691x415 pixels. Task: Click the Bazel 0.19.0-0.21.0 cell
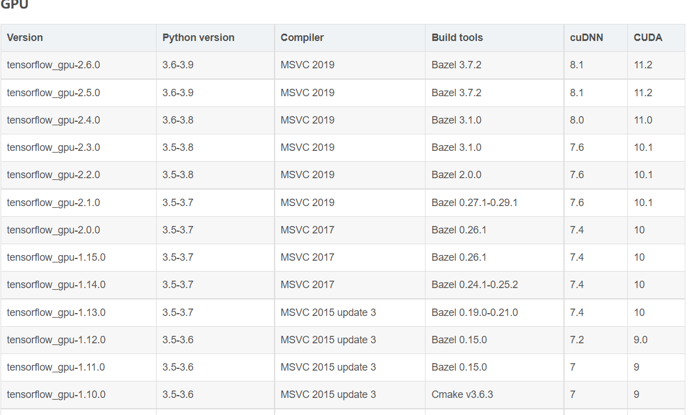coord(494,313)
